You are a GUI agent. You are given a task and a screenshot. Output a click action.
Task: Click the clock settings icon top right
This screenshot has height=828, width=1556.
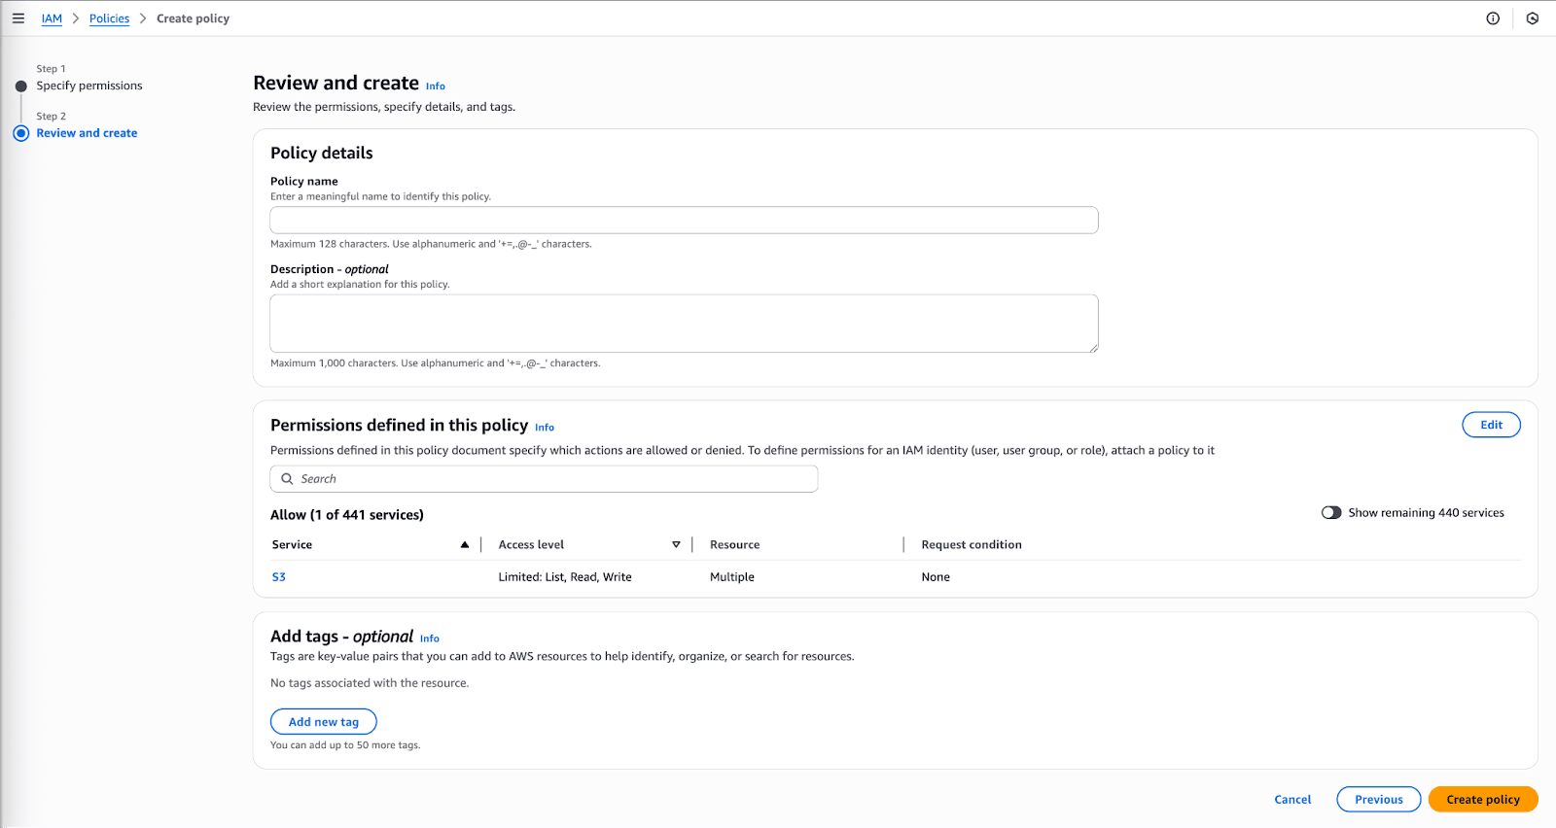[1533, 18]
